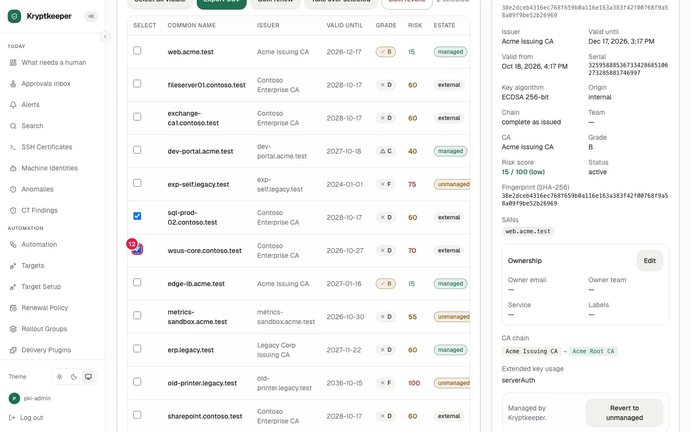Collapse the sidebar using the chevron button
Viewport: 691px width, 432px height.
[105, 36]
